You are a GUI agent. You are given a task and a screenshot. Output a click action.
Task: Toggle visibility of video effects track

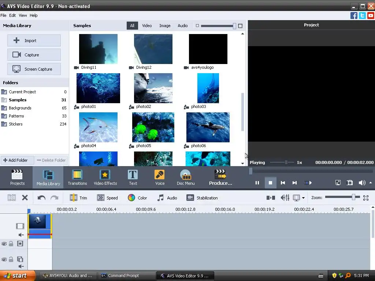[4, 244]
